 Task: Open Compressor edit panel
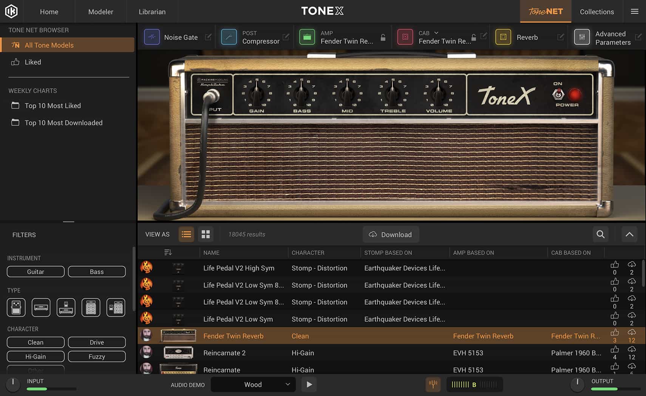point(286,37)
